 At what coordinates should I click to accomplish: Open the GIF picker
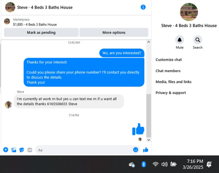30,150
